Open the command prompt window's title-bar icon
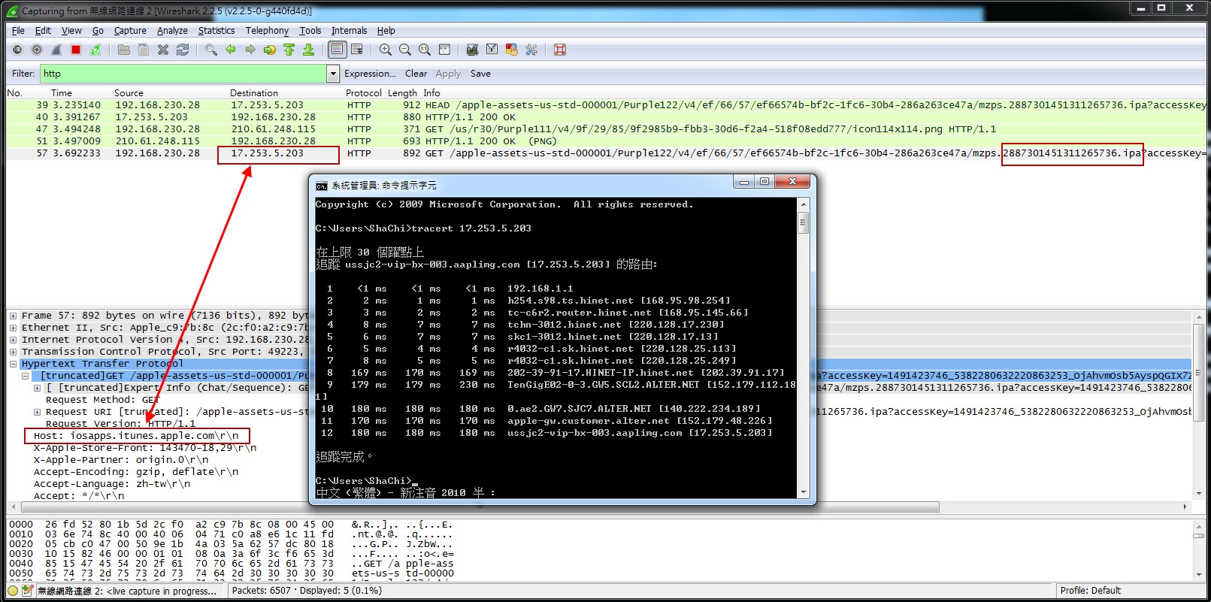 click(322, 186)
